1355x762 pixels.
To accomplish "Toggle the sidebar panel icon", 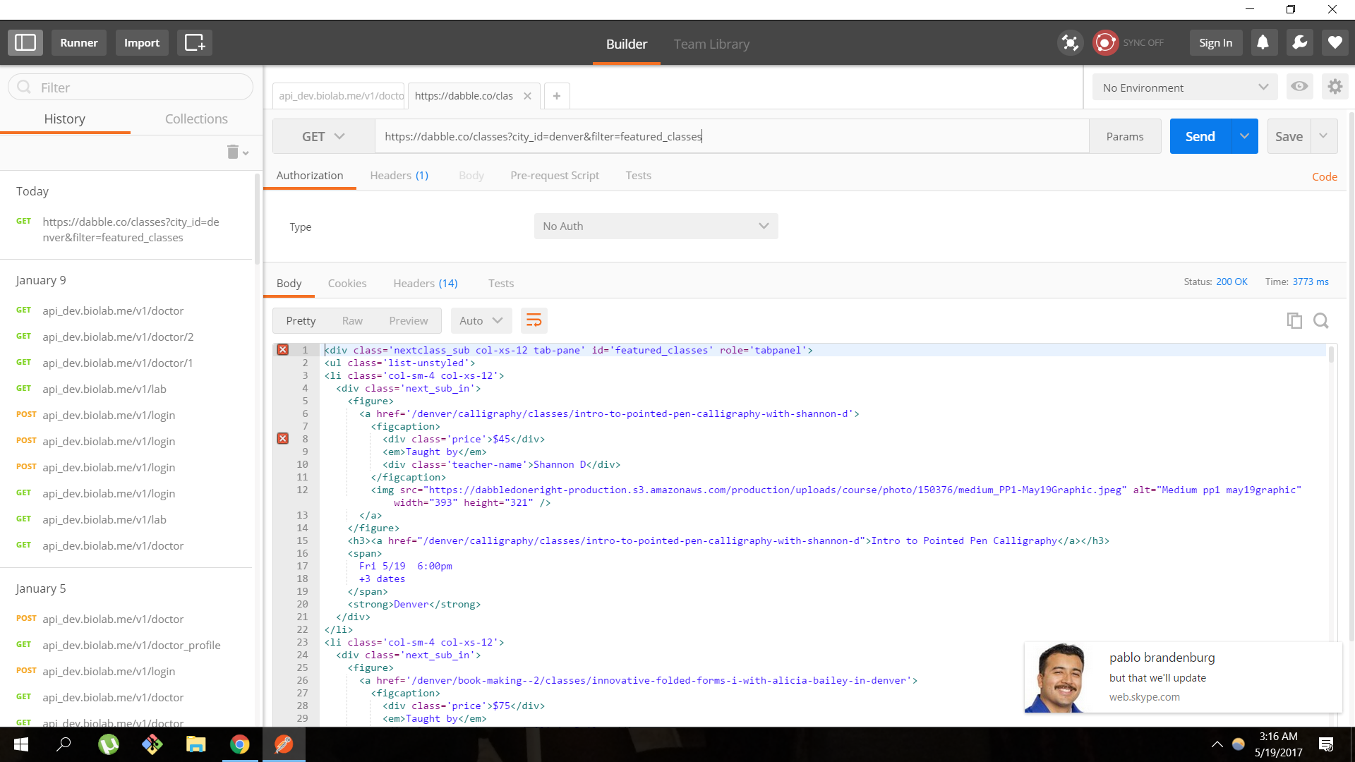I will pyautogui.click(x=25, y=43).
